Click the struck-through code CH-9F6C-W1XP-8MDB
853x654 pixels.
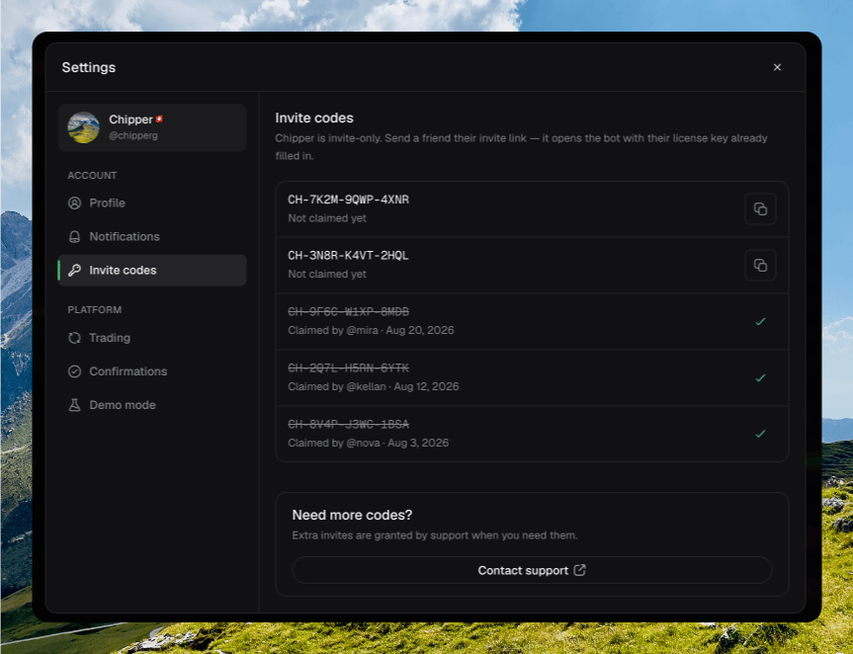[x=348, y=311]
